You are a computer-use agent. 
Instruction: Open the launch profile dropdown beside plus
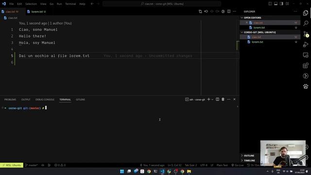click(x=212, y=99)
